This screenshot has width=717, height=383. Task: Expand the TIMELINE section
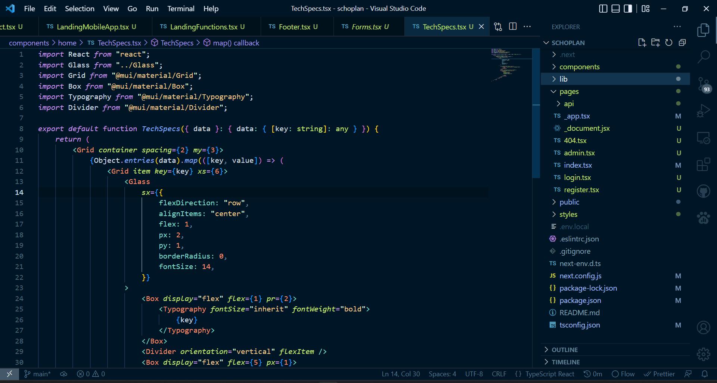pos(615,362)
